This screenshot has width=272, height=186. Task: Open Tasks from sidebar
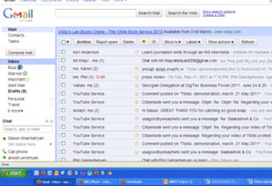pos(13,41)
